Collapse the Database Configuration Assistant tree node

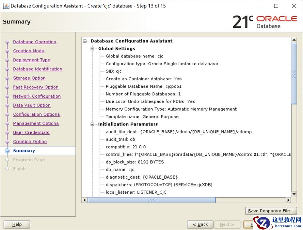85,41
